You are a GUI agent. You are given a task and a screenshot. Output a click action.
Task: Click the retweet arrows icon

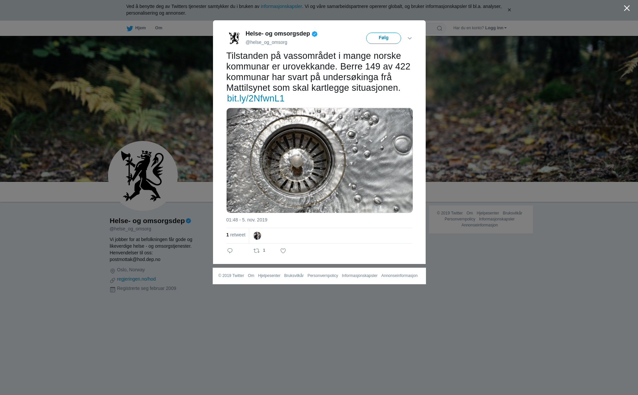tap(257, 251)
